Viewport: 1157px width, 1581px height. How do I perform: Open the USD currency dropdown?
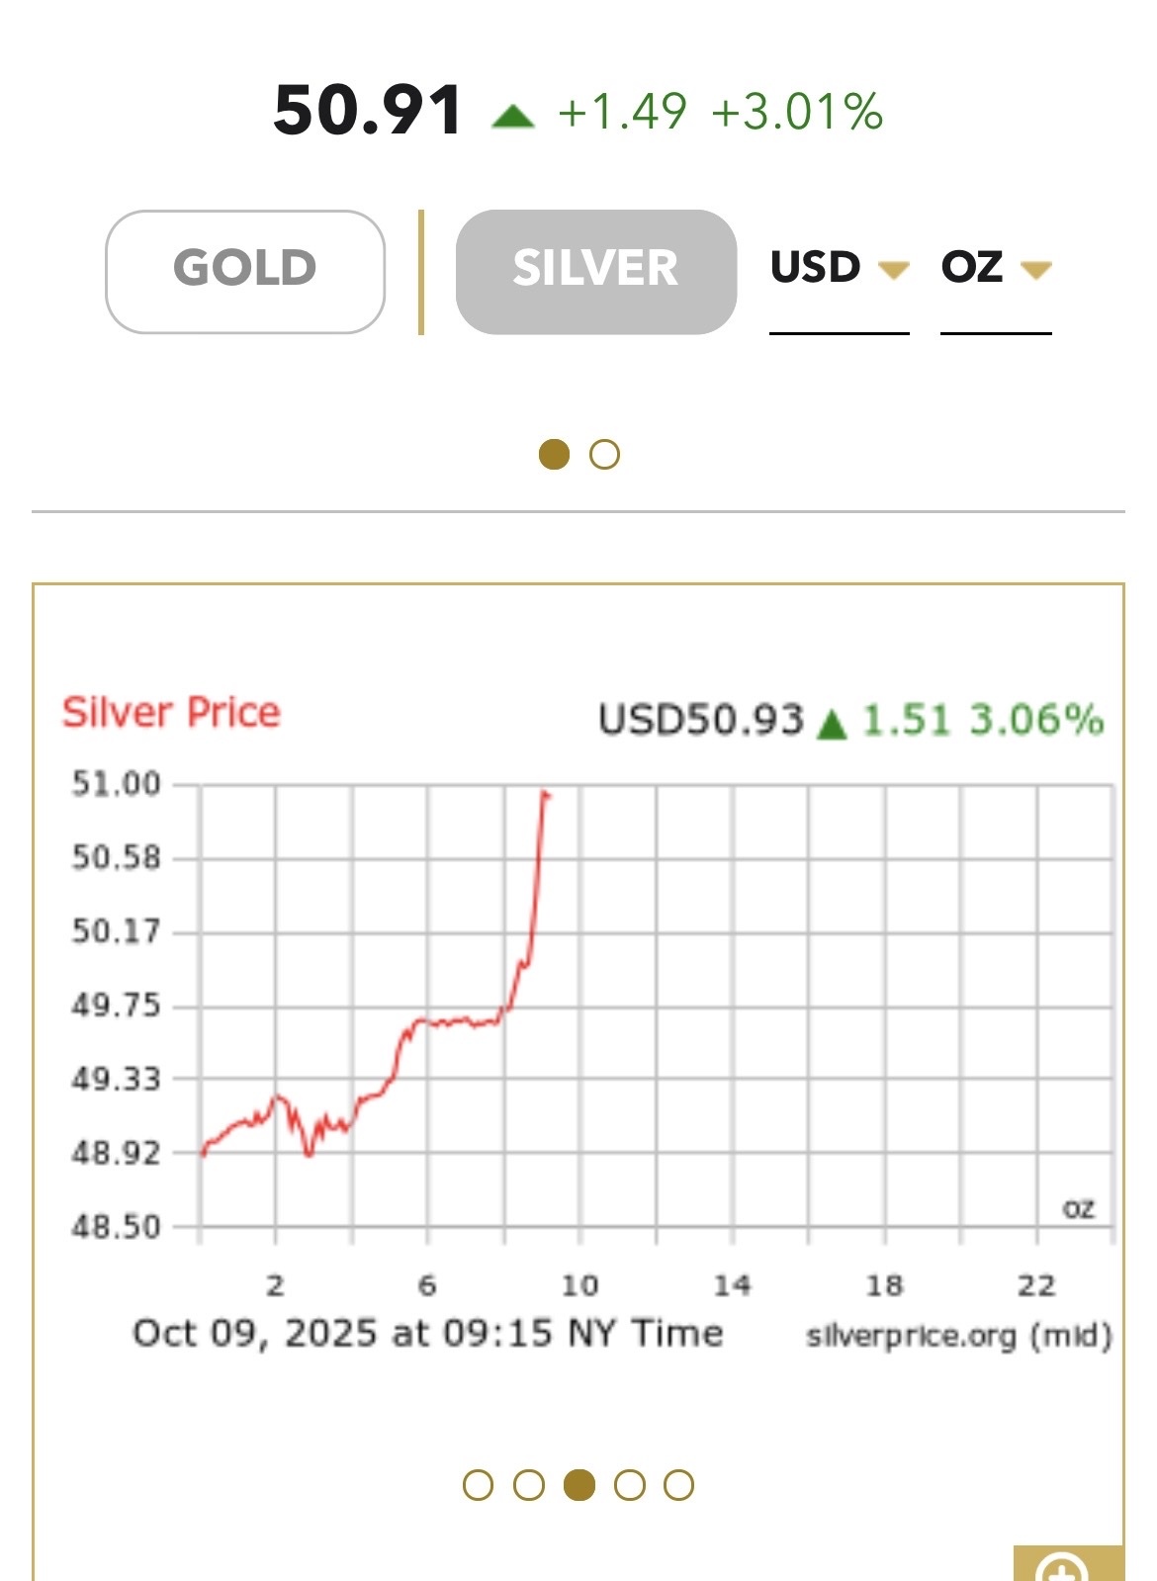pos(838,268)
